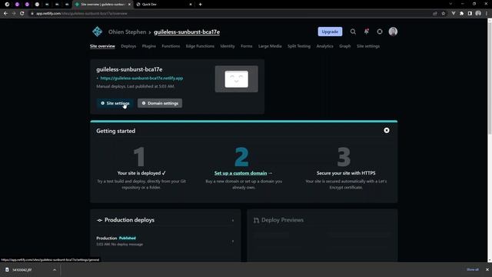Click the share page icon in address bar

click(435, 14)
